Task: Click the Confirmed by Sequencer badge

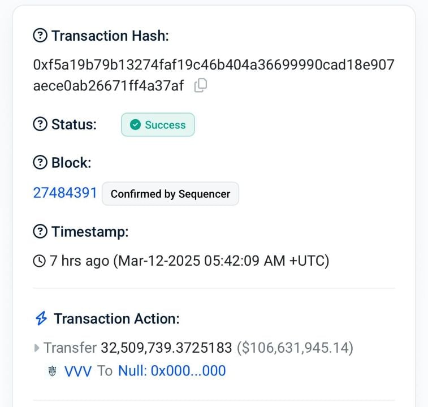Action: (x=170, y=194)
